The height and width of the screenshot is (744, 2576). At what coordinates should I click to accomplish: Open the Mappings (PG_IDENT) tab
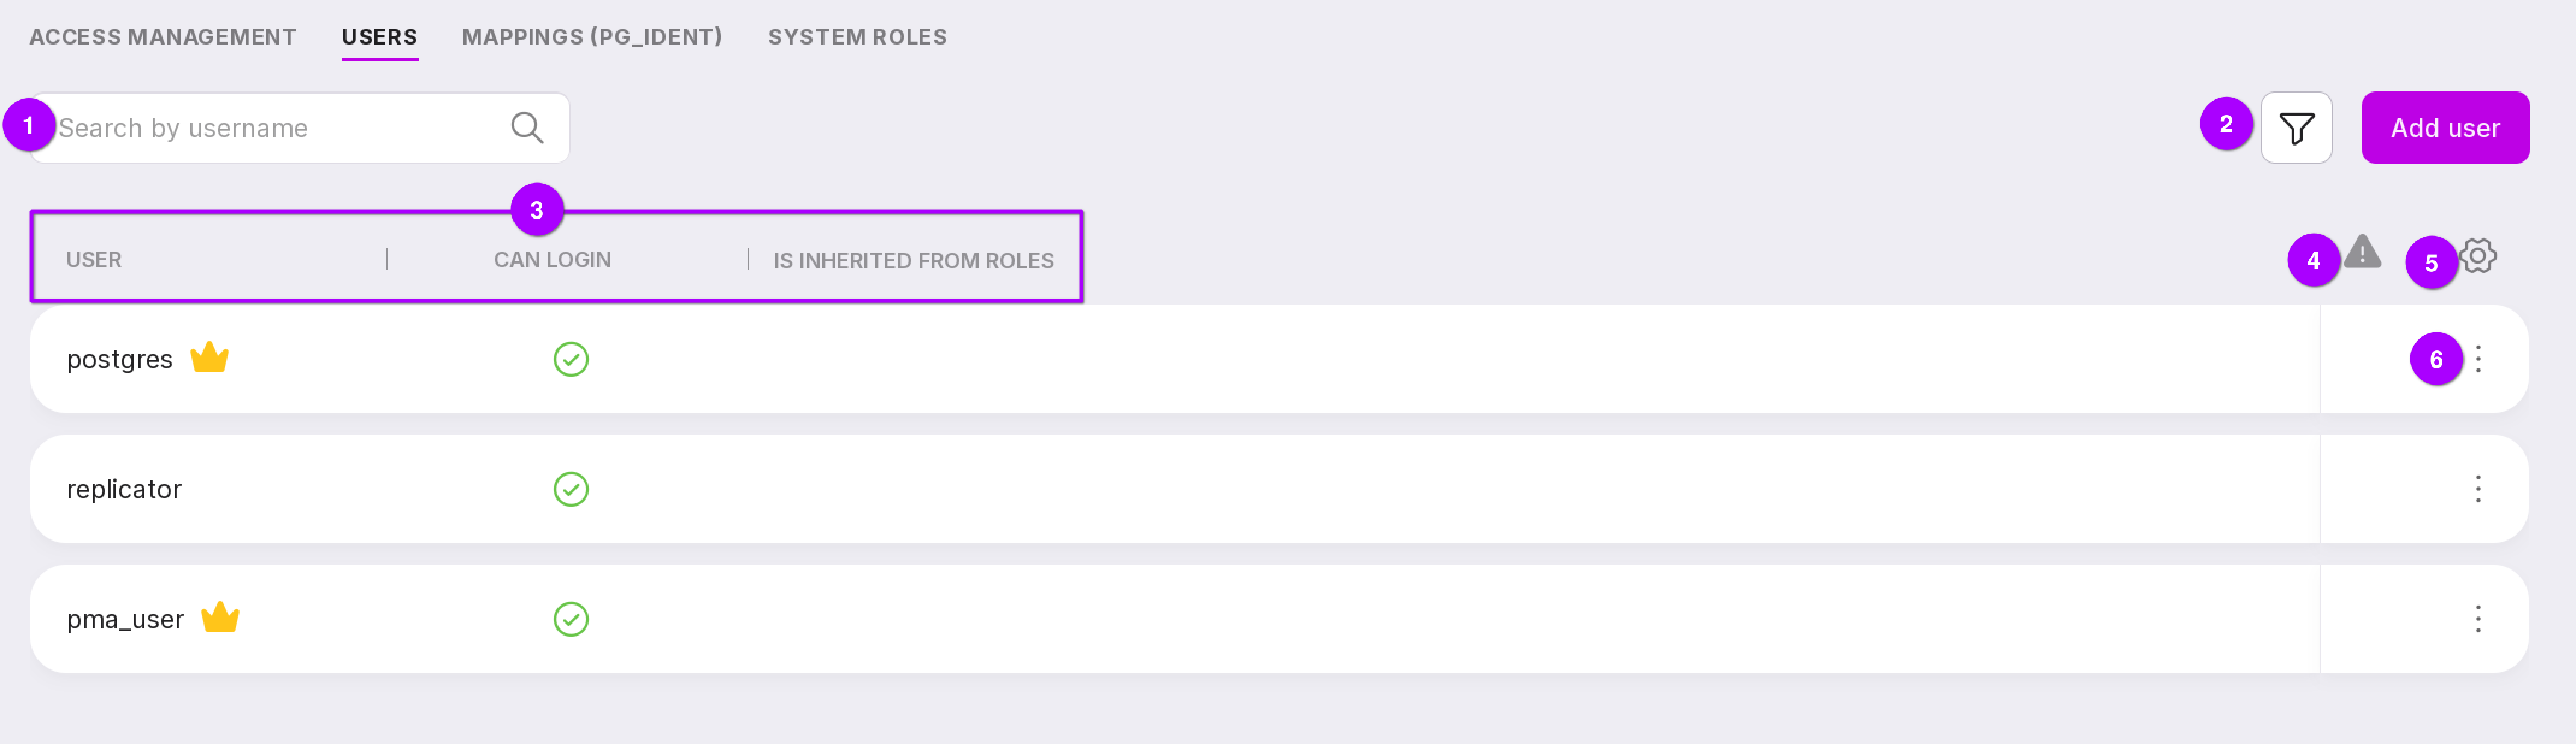tap(592, 37)
